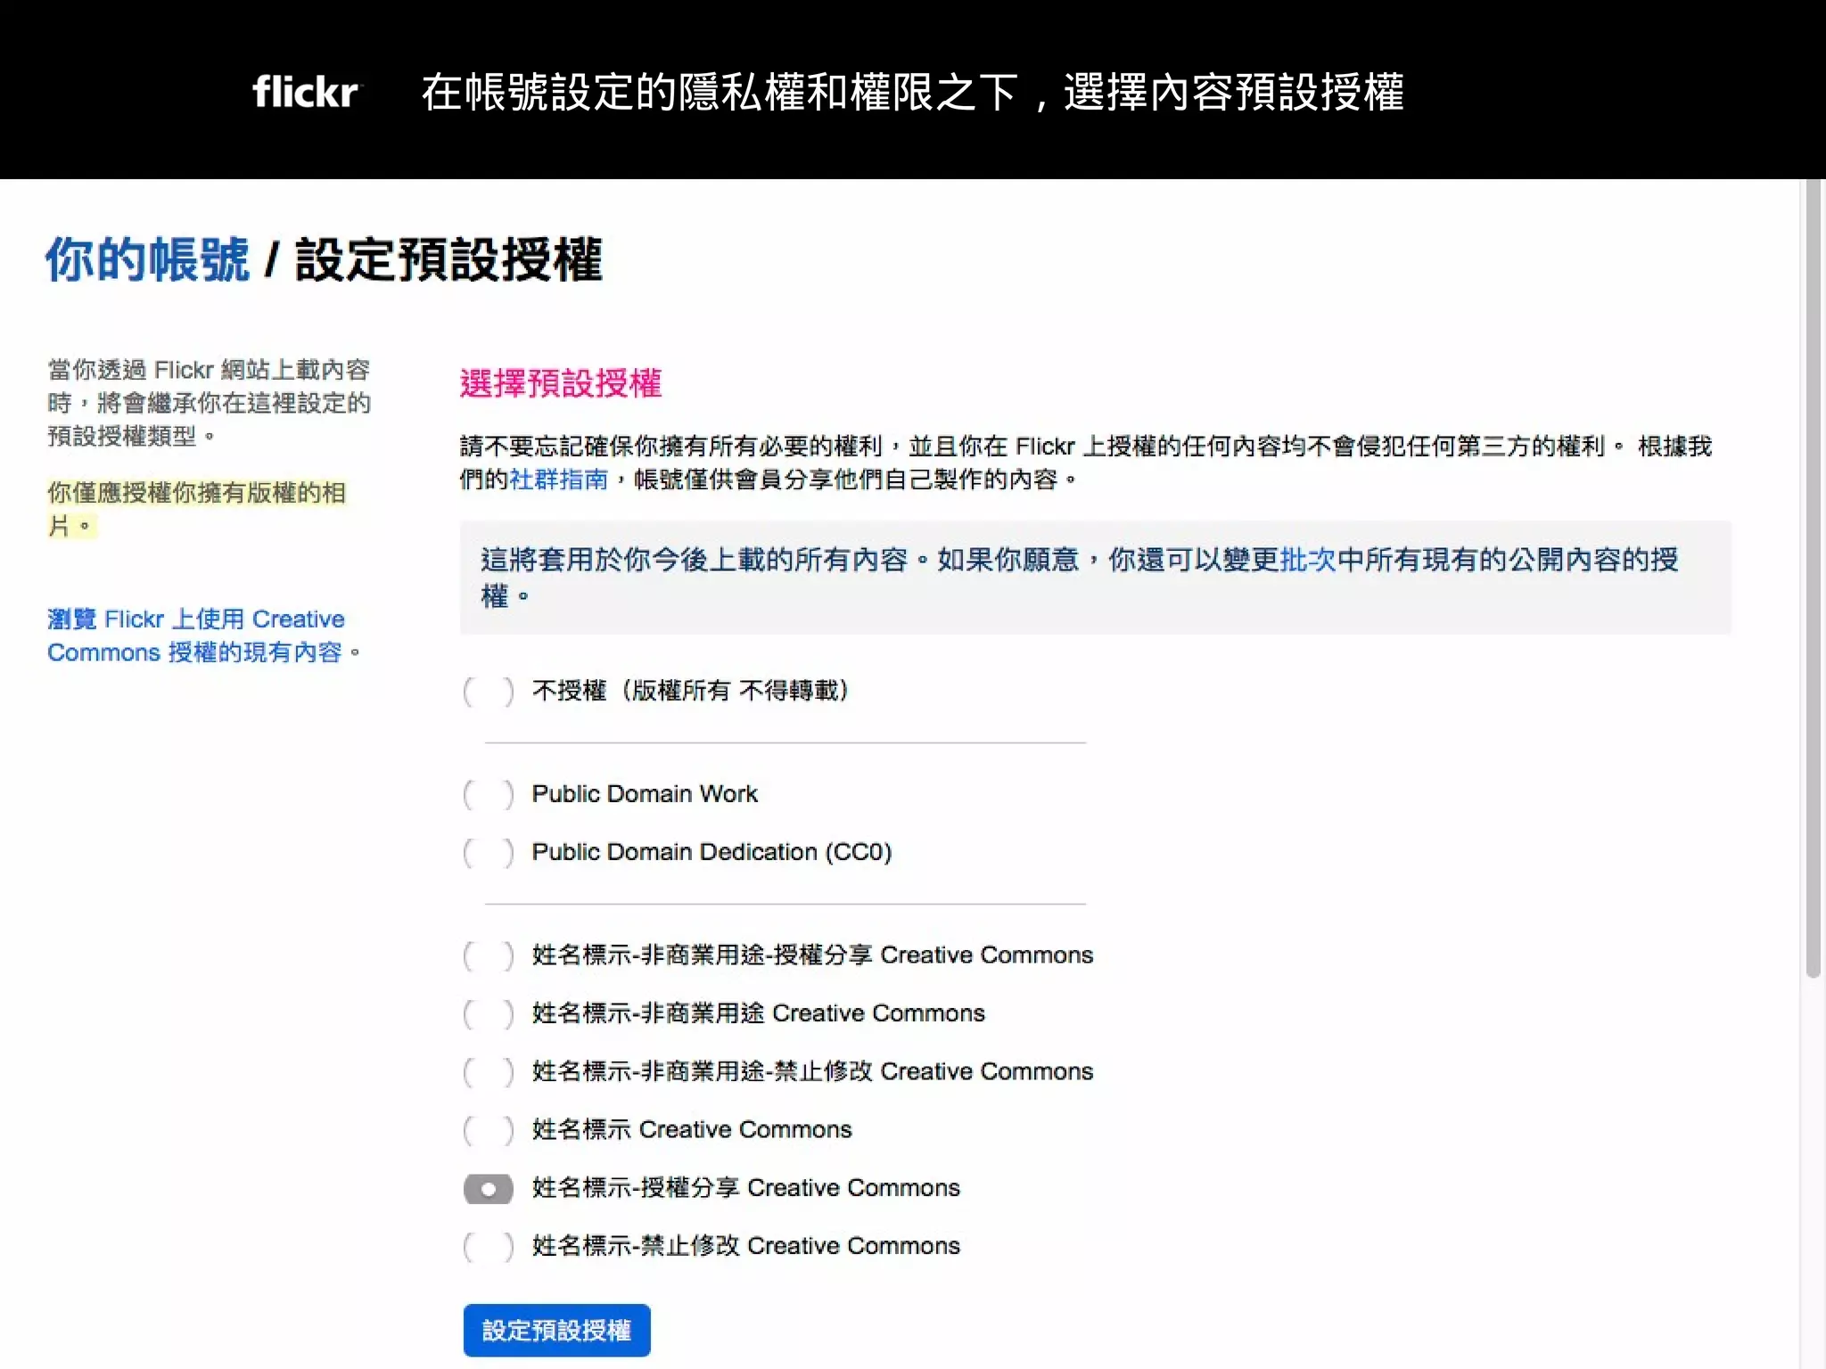Open the 你的帳號 breadcrumb link

tap(147, 260)
